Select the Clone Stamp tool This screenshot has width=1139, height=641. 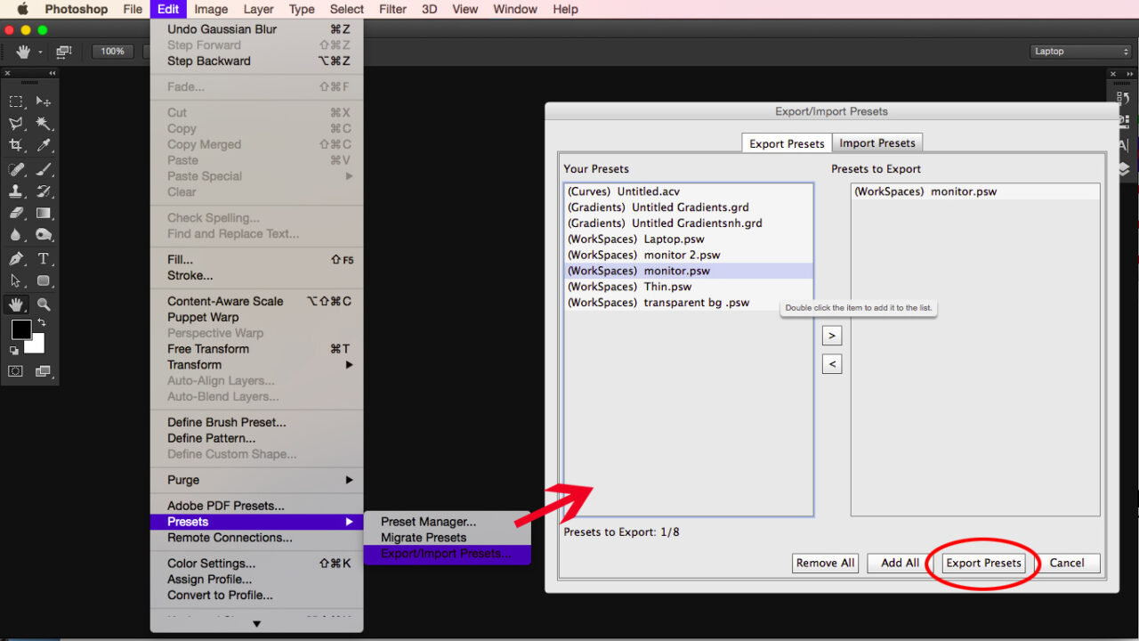(x=14, y=191)
